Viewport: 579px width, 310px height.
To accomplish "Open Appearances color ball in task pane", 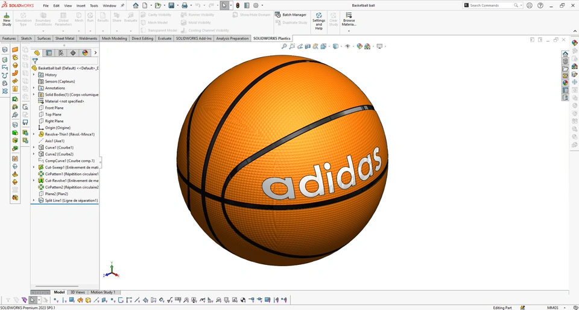I will coord(565,83).
